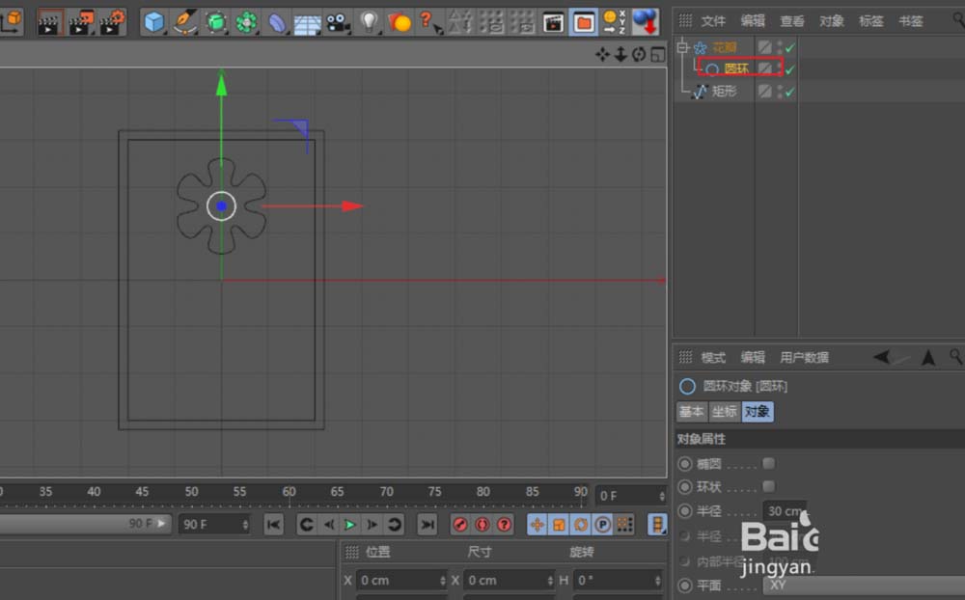This screenshot has width=965, height=600.
Task: Toggle the green checkmark for 矩形 object
Action: click(790, 92)
